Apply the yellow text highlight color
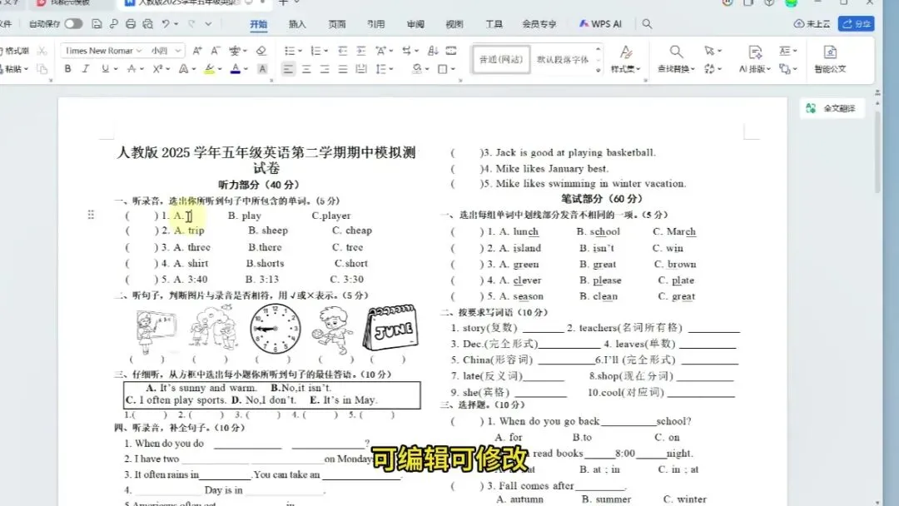Image resolution: width=899 pixels, height=506 pixels. tap(210, 69)
